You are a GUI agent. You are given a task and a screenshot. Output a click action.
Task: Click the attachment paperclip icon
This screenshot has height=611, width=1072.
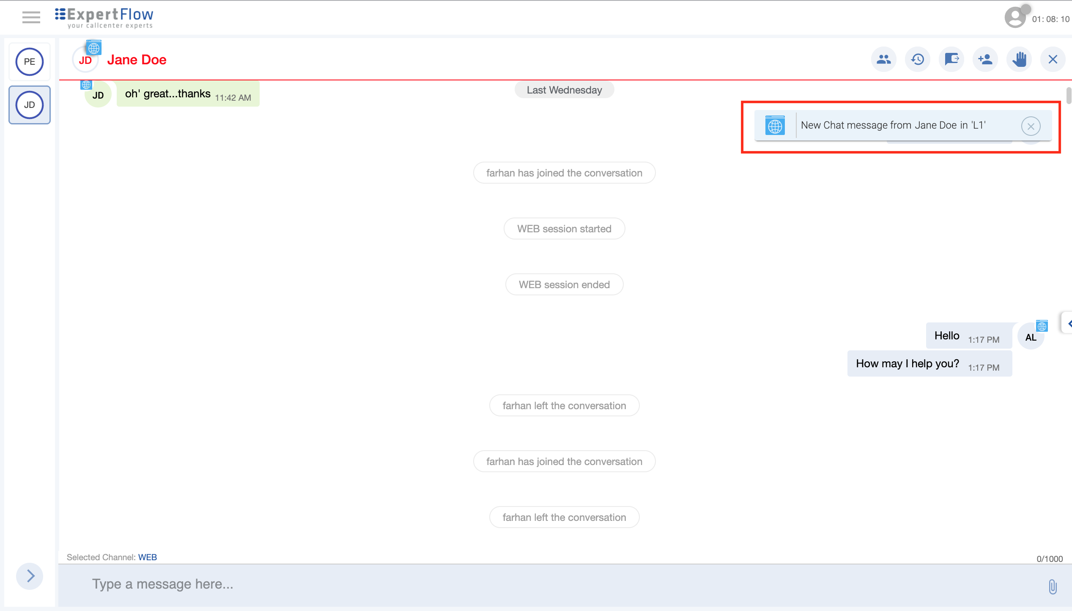[x=1053, y=586]
